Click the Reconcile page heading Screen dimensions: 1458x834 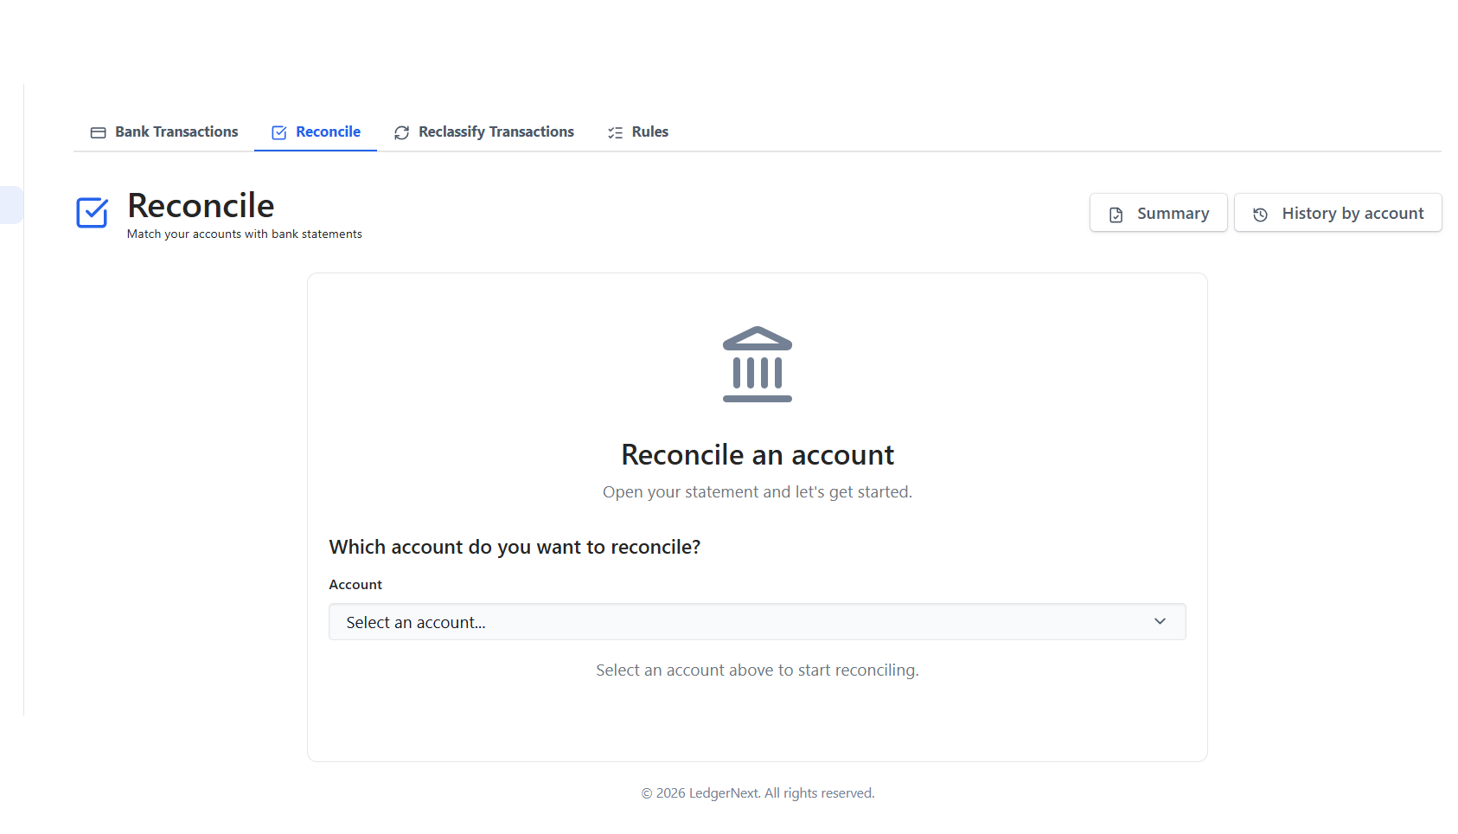click(x=200, y=205)
